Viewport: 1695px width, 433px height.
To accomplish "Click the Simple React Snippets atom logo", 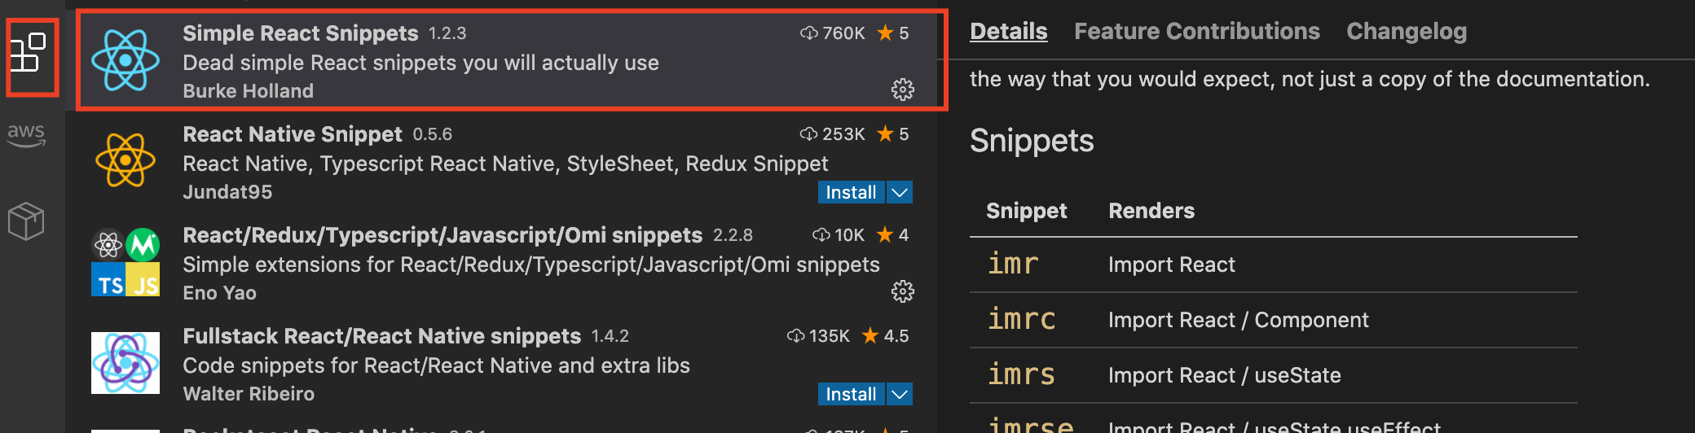I will [x=125, y=60].
